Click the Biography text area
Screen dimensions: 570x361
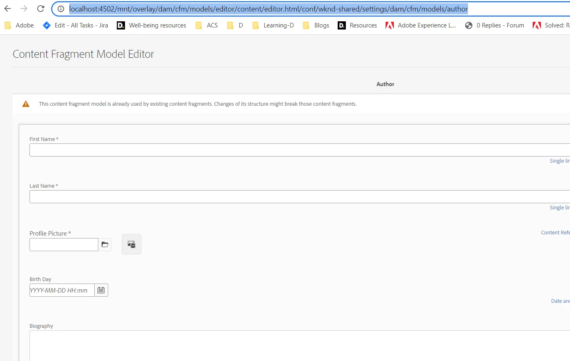[x=300, y=345]
